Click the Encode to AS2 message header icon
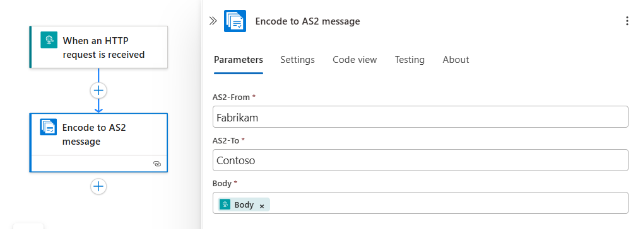Image resolution: width=638 pixels, height=229 pixels. pyautogui.click(x=235, y=21)
